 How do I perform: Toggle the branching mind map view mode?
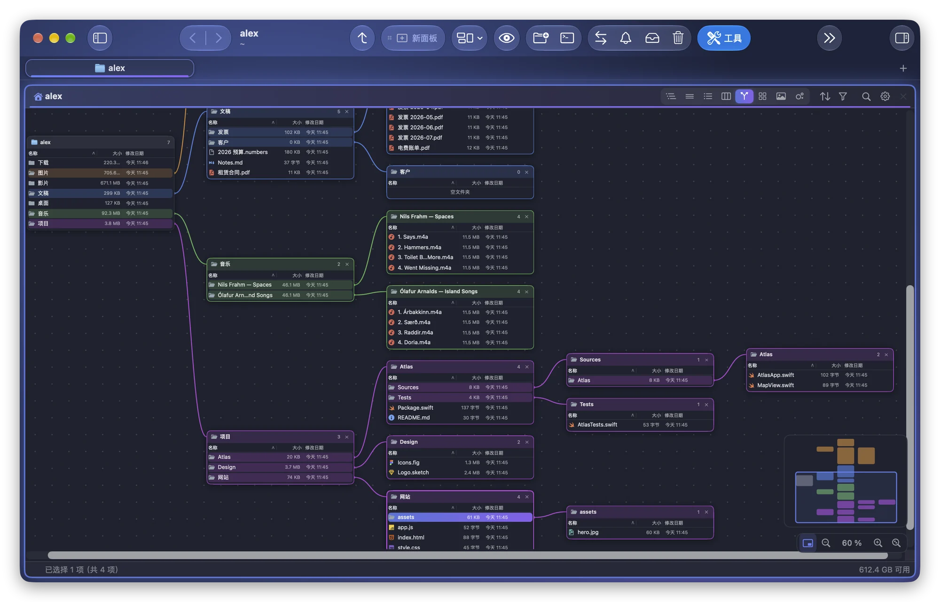744,96
